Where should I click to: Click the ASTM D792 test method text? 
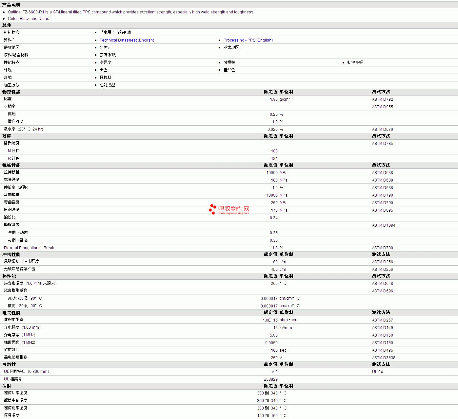click(x=382, y=99)
